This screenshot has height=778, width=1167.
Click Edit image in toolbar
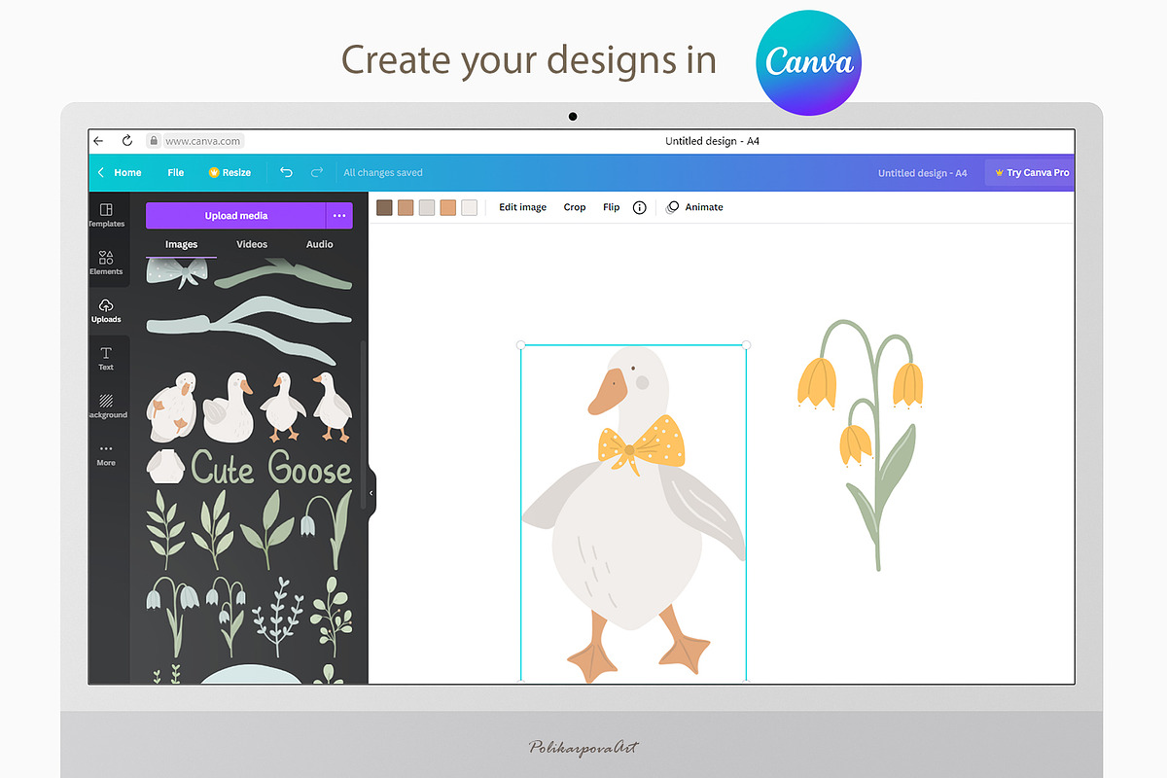click(522, 207)
